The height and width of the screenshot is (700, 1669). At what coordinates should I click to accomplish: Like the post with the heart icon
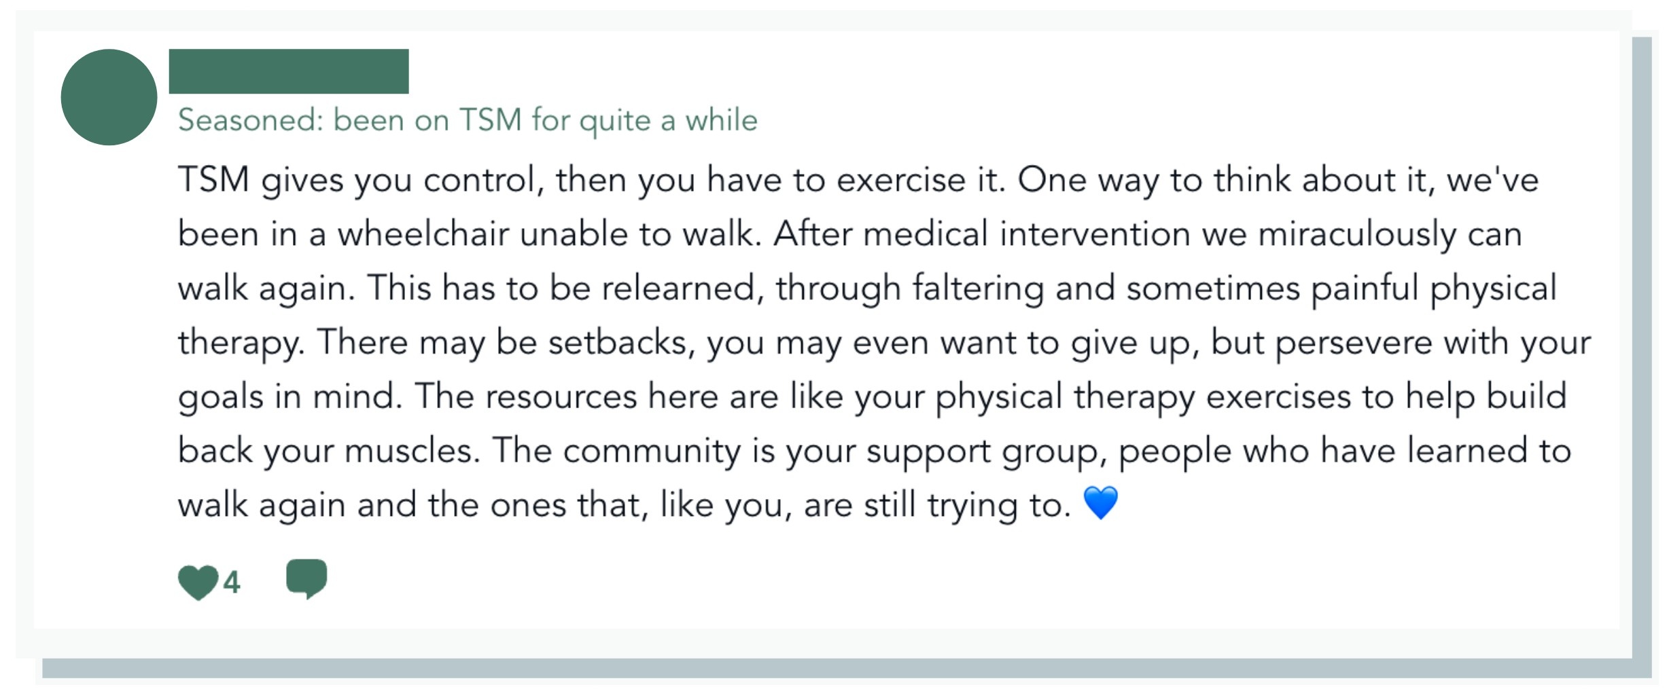click(198, 582)
